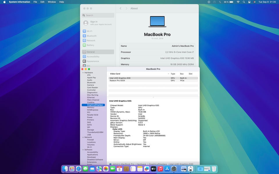This screenshot has height=174, width=279.
Task: Launch FaceTime from the Dock
Action: [x=113, y=169]
